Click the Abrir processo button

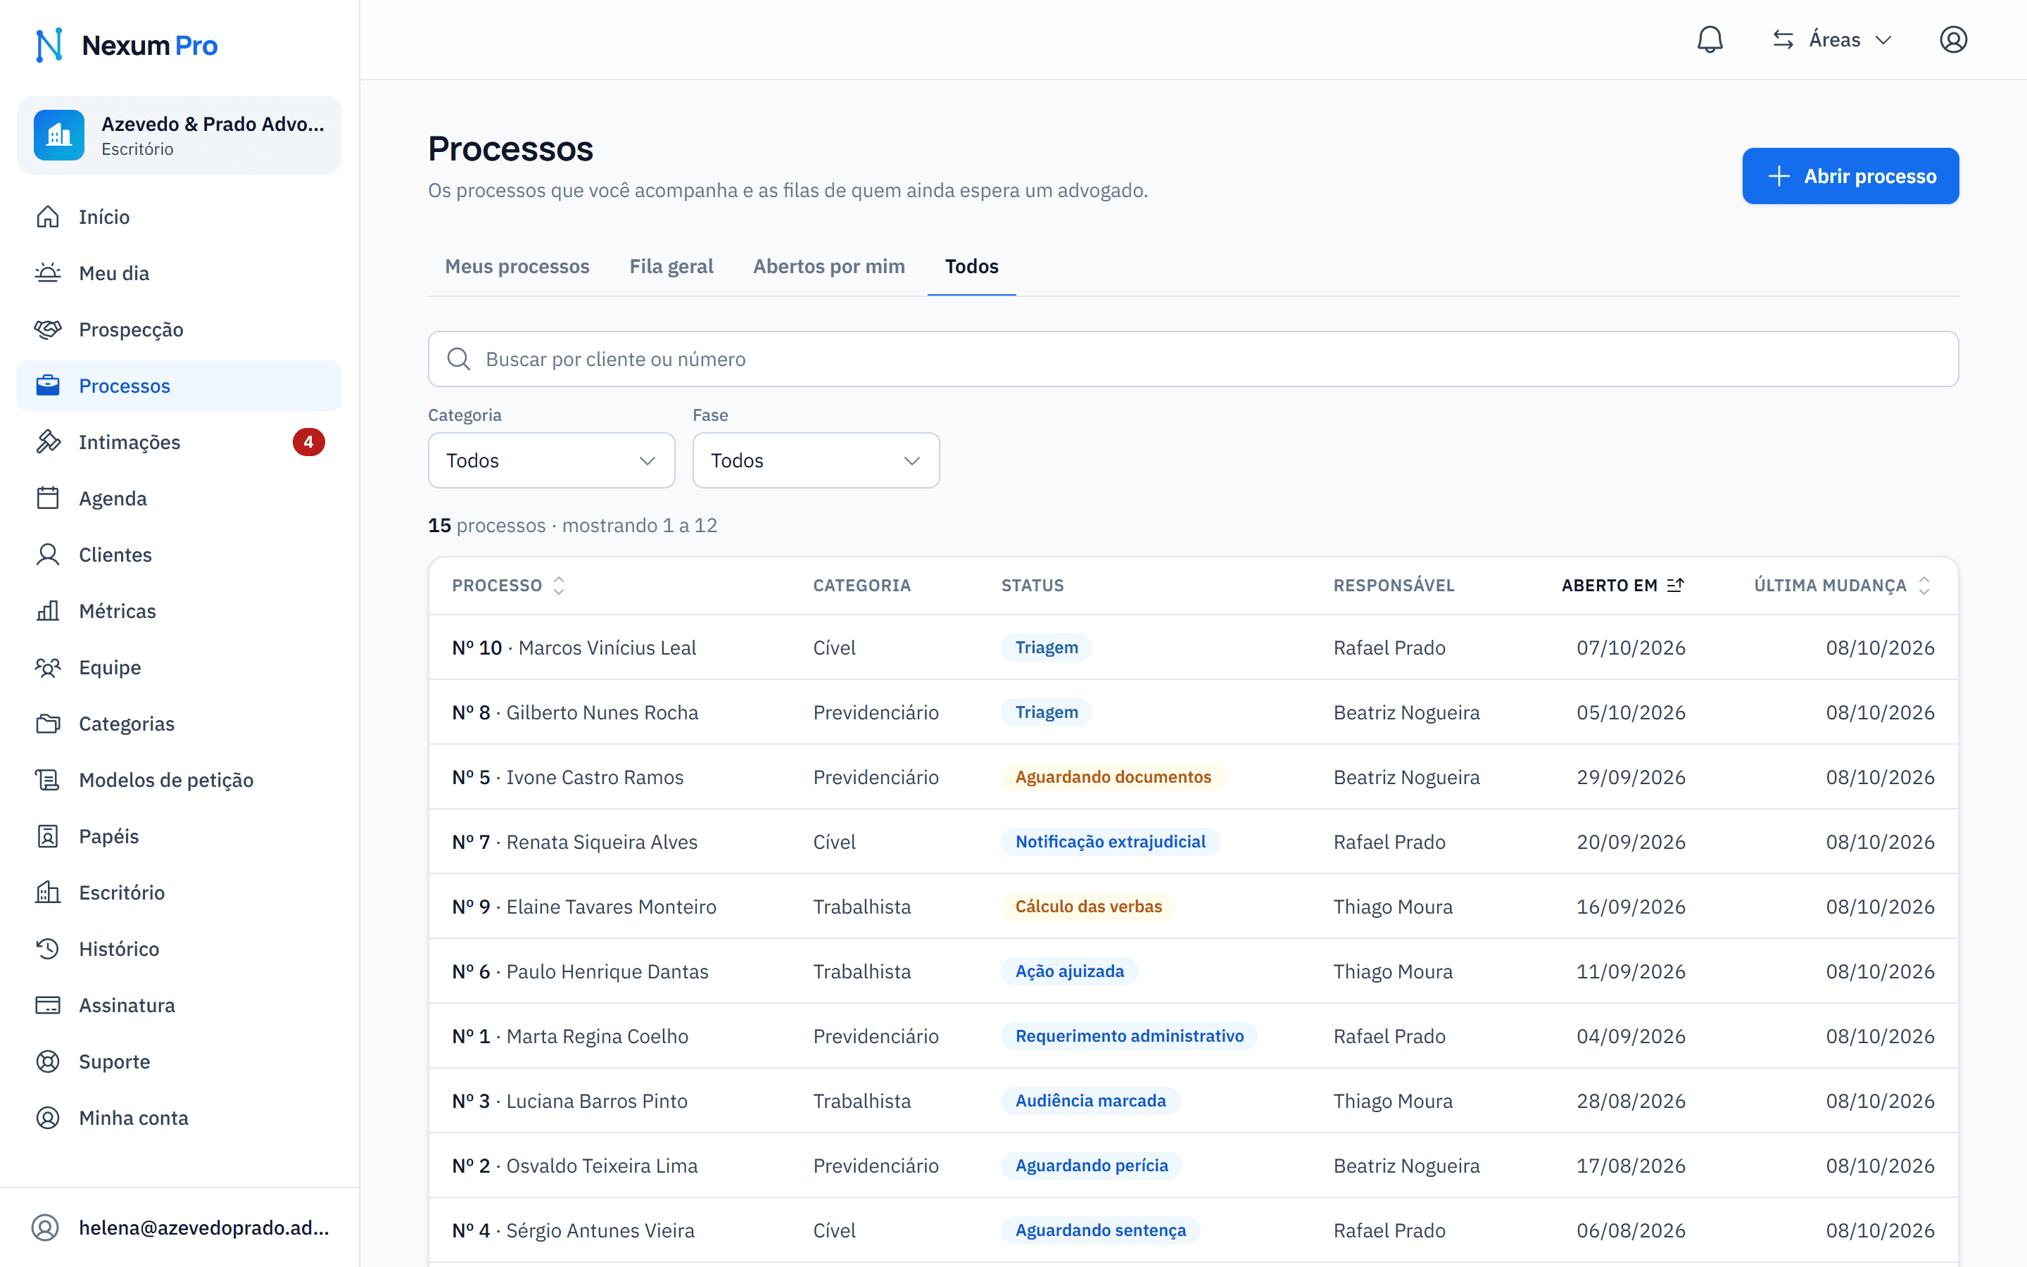[x=1850, y=176]
